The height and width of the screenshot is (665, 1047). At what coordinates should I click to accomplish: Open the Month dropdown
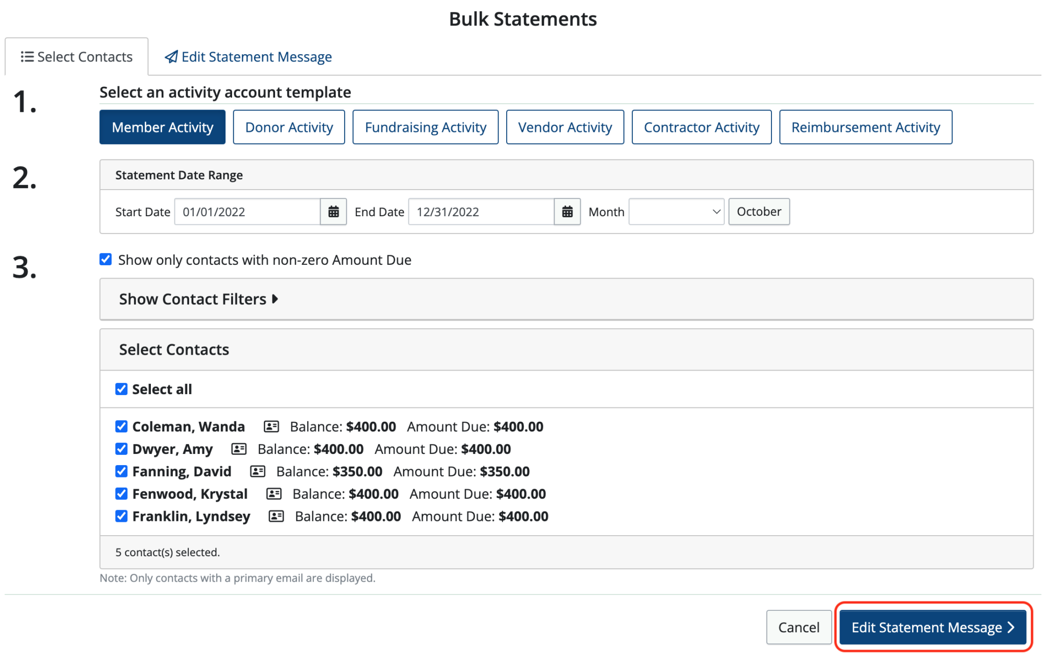pos(676,211)
